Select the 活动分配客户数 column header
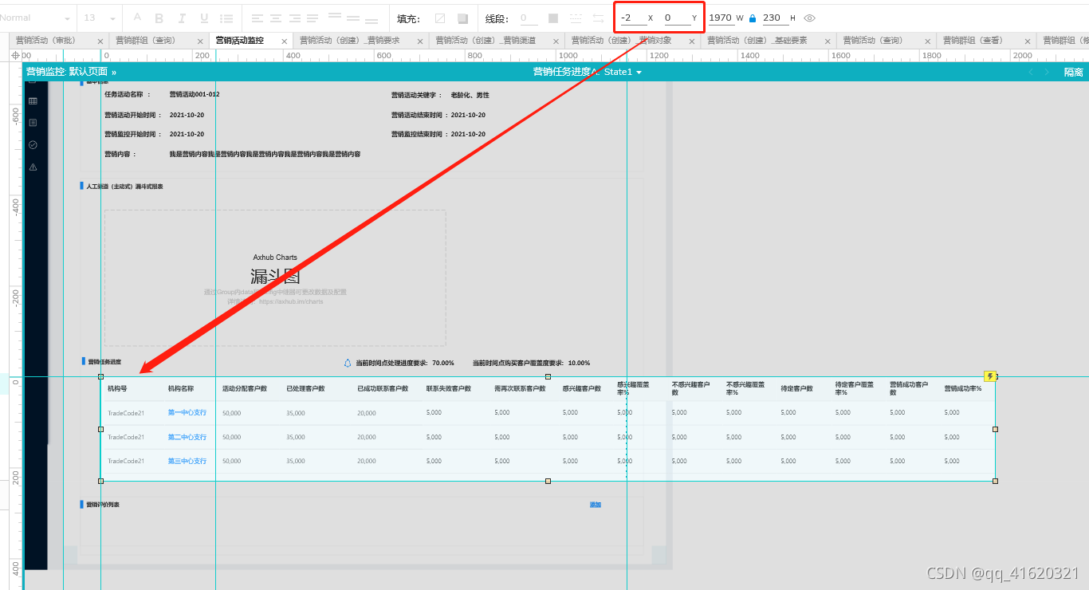This screenshot has height=590, width=1089. coord(245,389)
